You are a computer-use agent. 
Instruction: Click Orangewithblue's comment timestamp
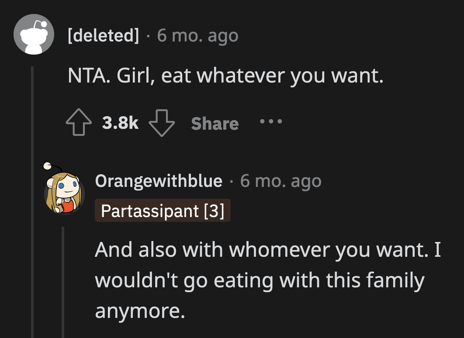281,181
